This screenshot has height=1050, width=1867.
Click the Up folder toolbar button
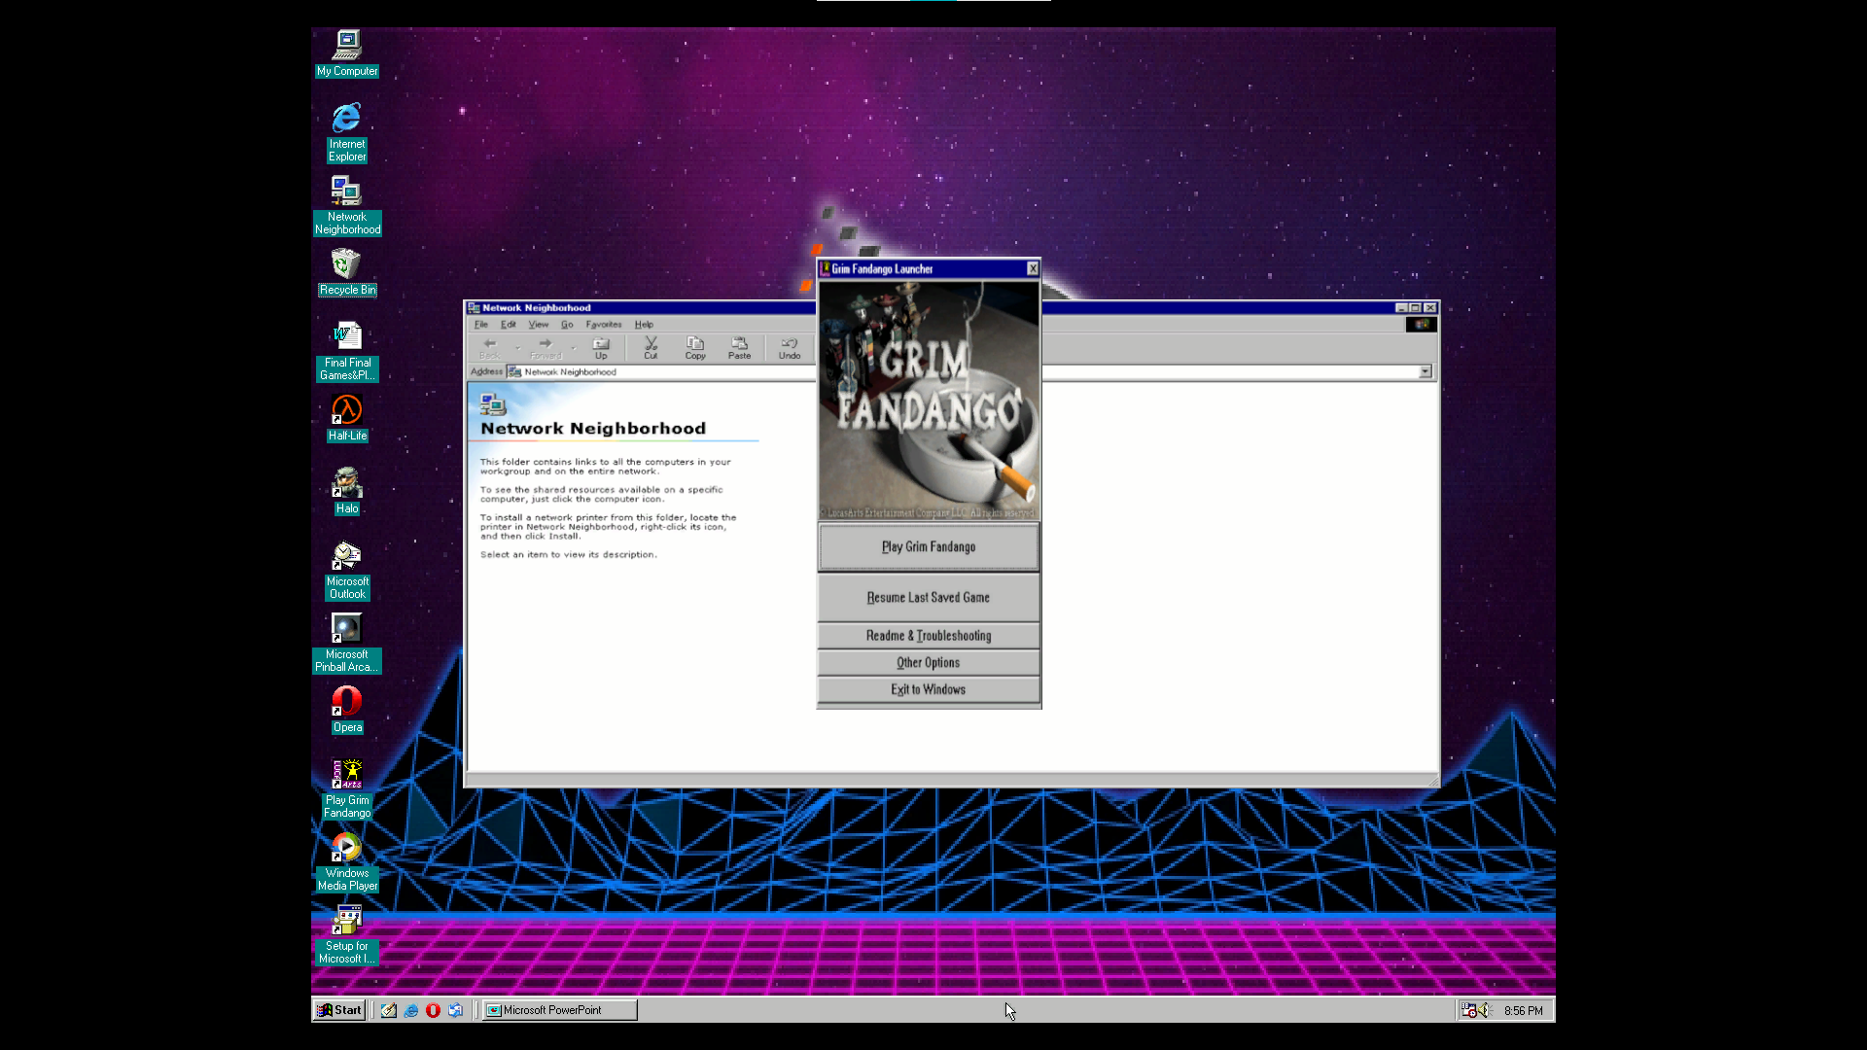tap(601, 347)
